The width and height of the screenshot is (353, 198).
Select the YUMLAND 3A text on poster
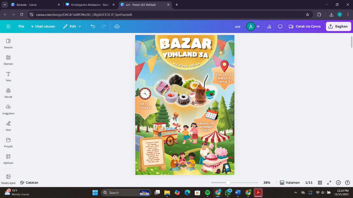(186, 55)
